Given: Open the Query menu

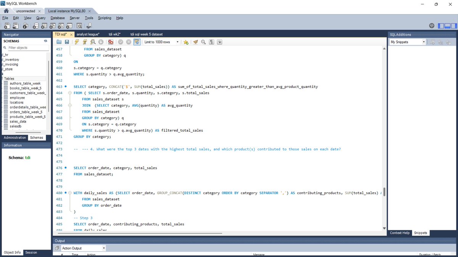Looking at the screenshot, I should (x=41, y=18).
